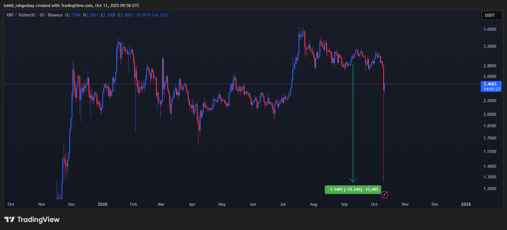Click the green -1.5495 (-55.24%) measurement label
The width and height of the screenshot is (507, 230).
353,190
